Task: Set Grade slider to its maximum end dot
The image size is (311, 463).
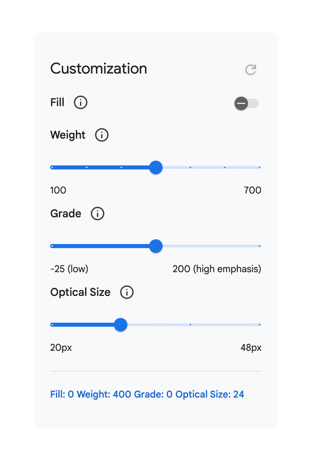Action: [260, 246]
